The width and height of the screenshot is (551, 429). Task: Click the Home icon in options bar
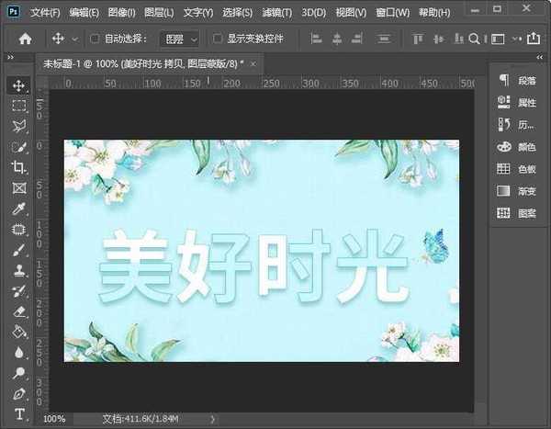[x=26, y=40]
